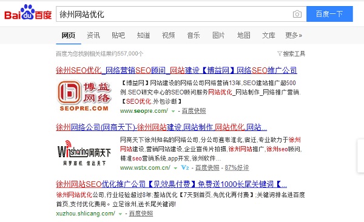Viewport: 364px width, 222px height.
Task: Switch to the 贴吧 tab
Action: [x=118, y=35]
